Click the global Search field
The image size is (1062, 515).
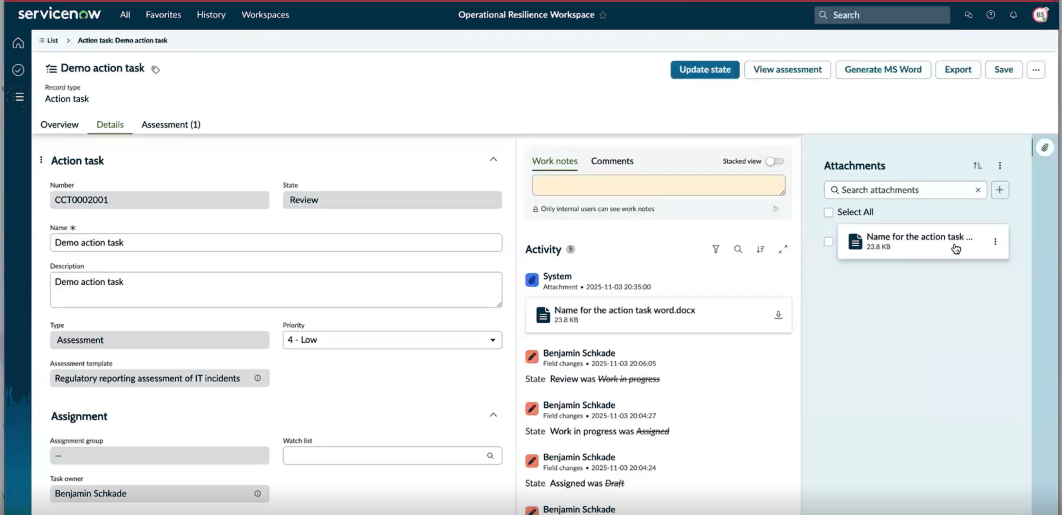tap(882, 15)
